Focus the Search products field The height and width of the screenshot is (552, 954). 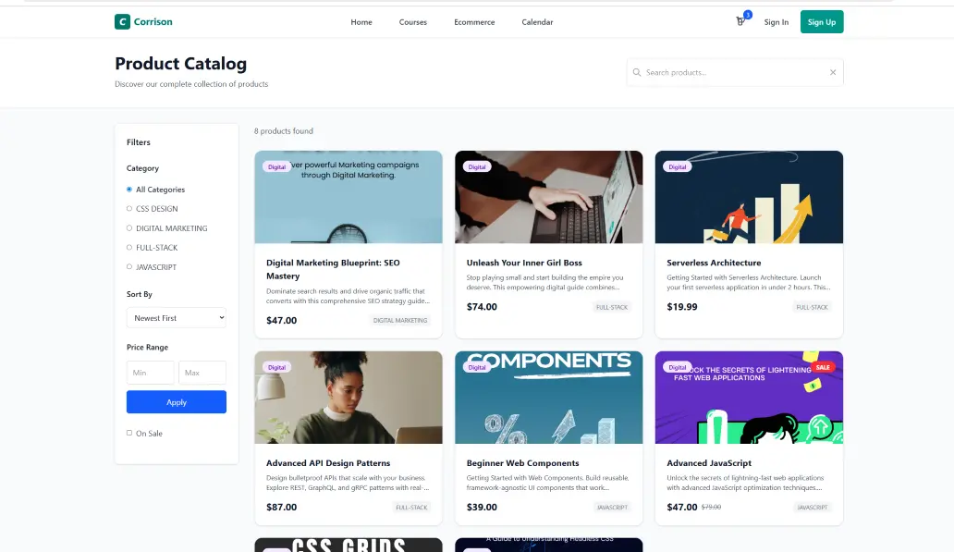tap(735, 72)
